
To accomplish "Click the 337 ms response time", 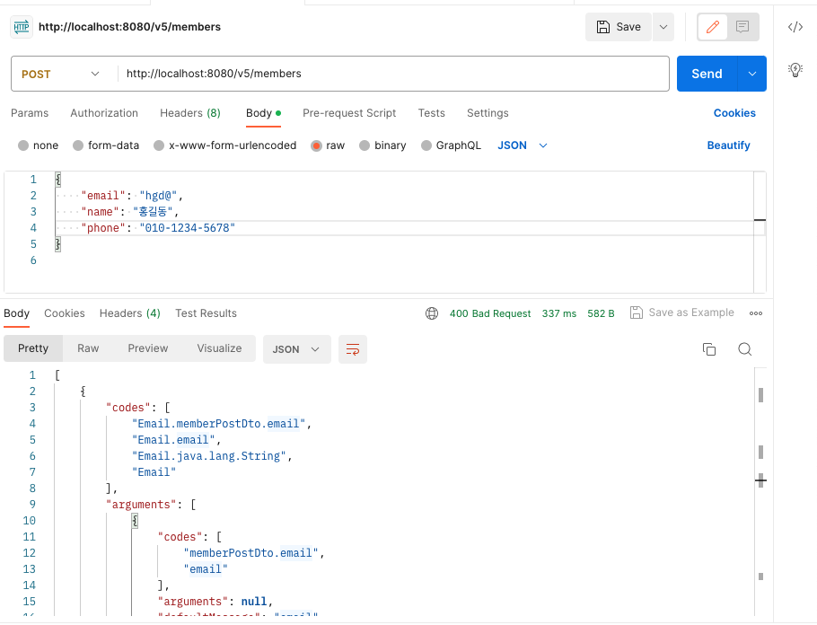I will click(x=559, y=313).
